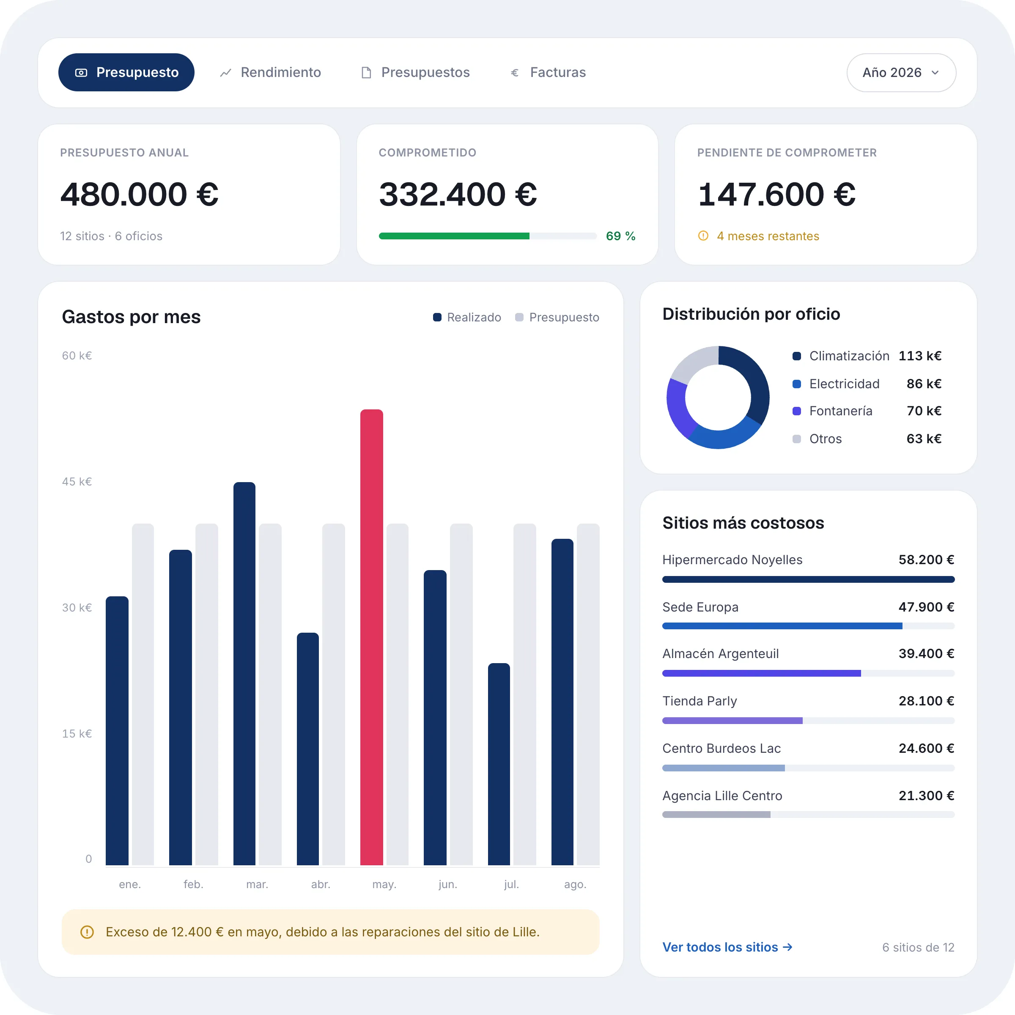This screenshot has height=1015, width=1015.
Task: Click the may. axis label
Action: (x=384, y=884)
